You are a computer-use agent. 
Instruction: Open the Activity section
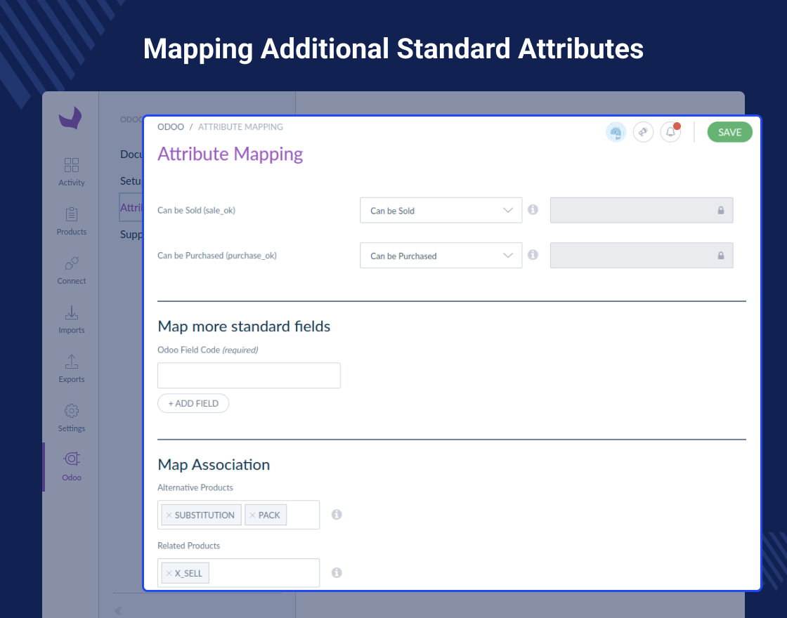pyautogui.click(x=71, y=172)
